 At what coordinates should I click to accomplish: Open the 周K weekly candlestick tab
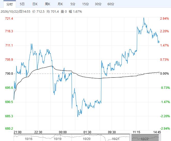coord(48,4)
